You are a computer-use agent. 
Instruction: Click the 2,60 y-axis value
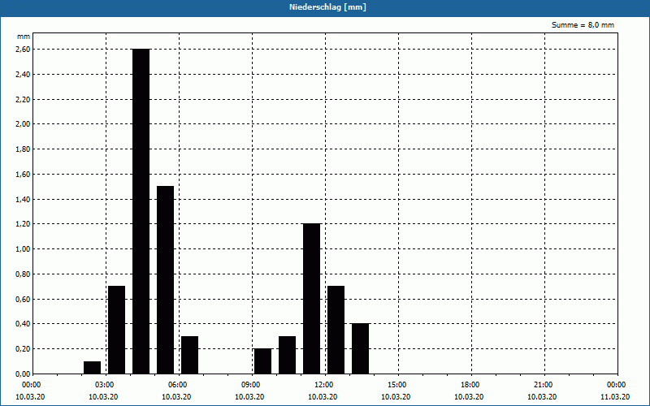23,50
